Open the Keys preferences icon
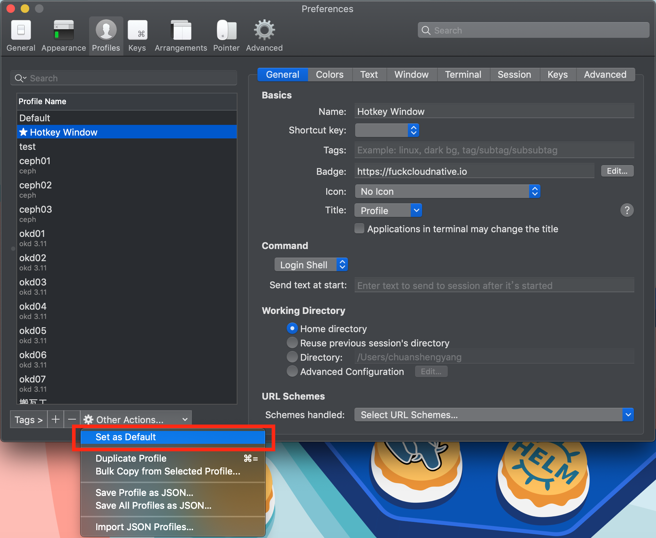The height and width of the screenshot is (538, 656). [137, 34]
